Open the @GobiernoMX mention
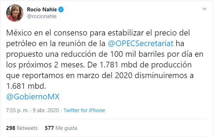The height and width of the screenshot is (137, 215). click(33, 97)
